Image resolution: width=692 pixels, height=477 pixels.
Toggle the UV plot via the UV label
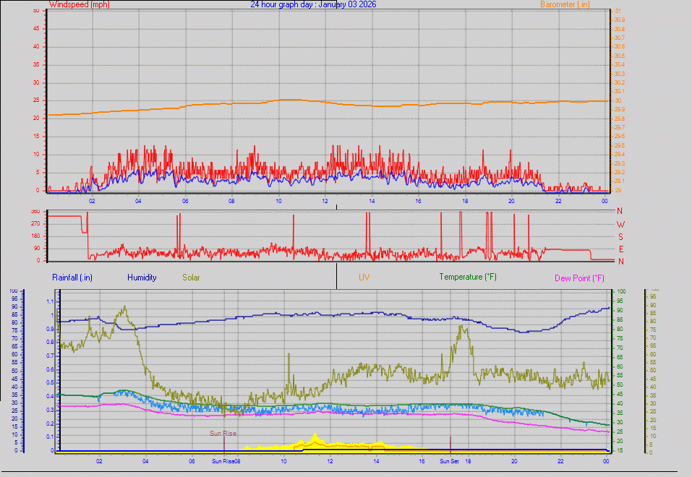coord(362,277)
